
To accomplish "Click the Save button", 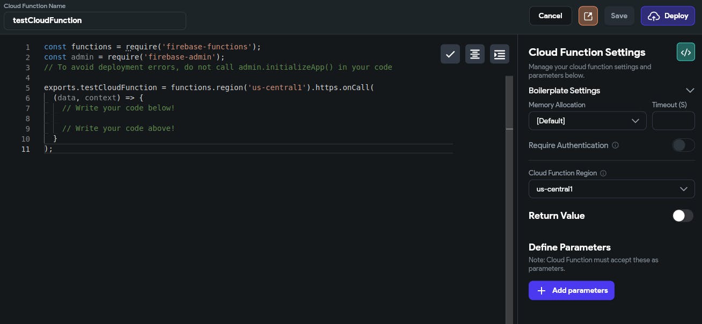I will [619, 16].
